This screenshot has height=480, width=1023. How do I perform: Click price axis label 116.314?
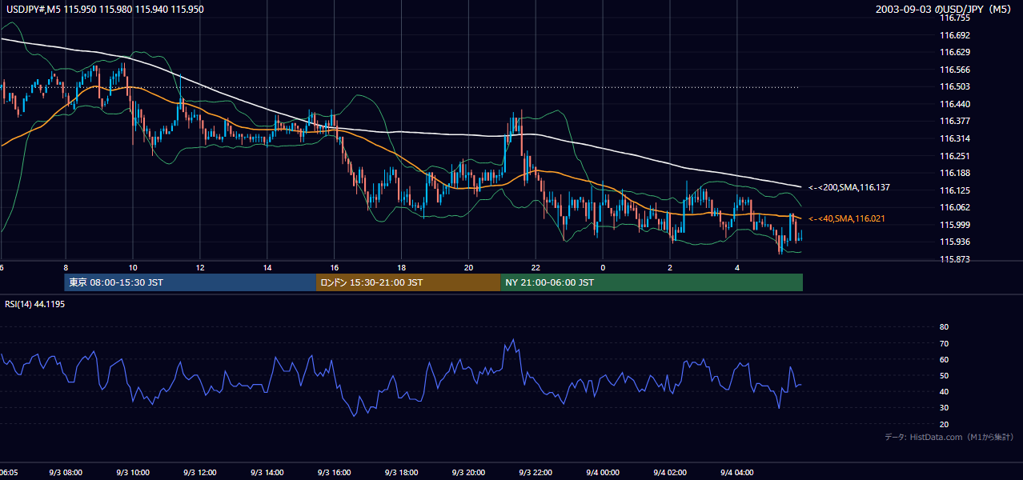click(954, 138)
